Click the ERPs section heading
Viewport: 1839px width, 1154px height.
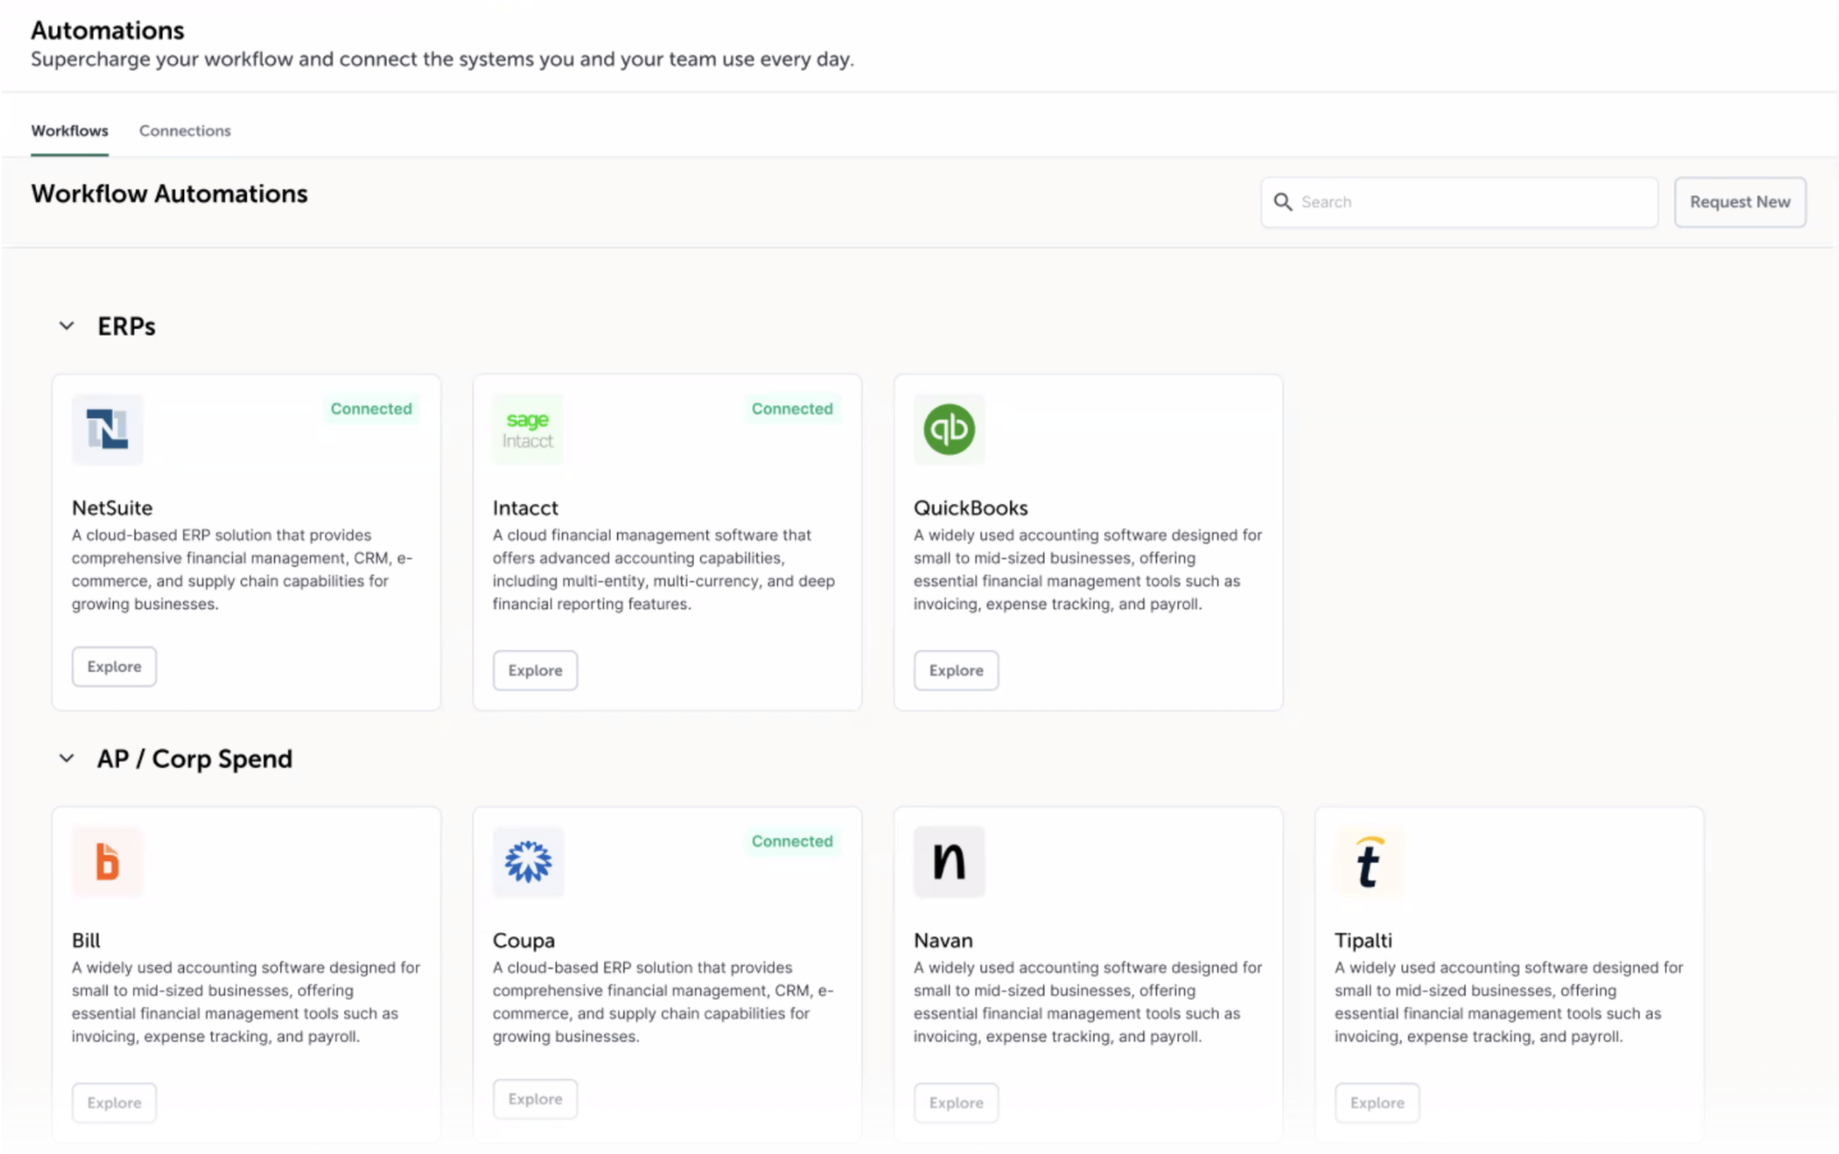click(127, 327)
